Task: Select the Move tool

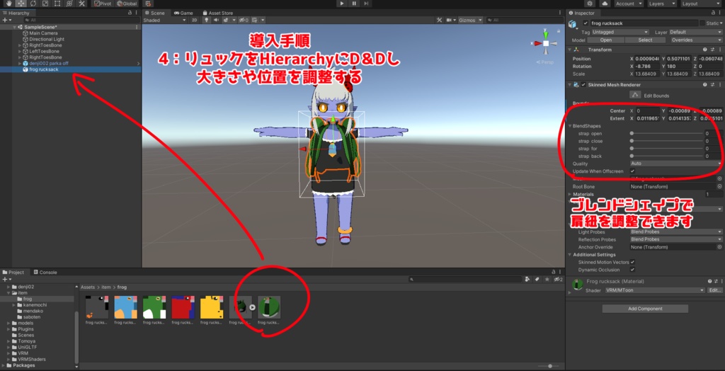Action: pos(21,4)
